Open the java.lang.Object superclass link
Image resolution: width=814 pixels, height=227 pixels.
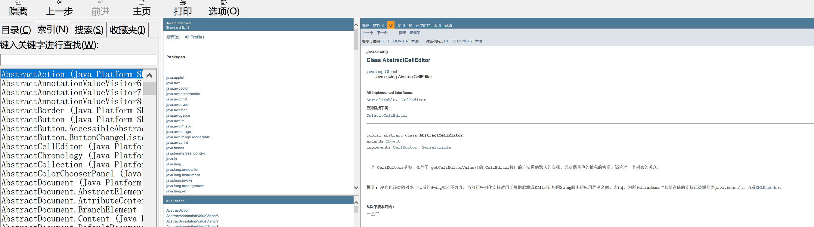(382, 72)
